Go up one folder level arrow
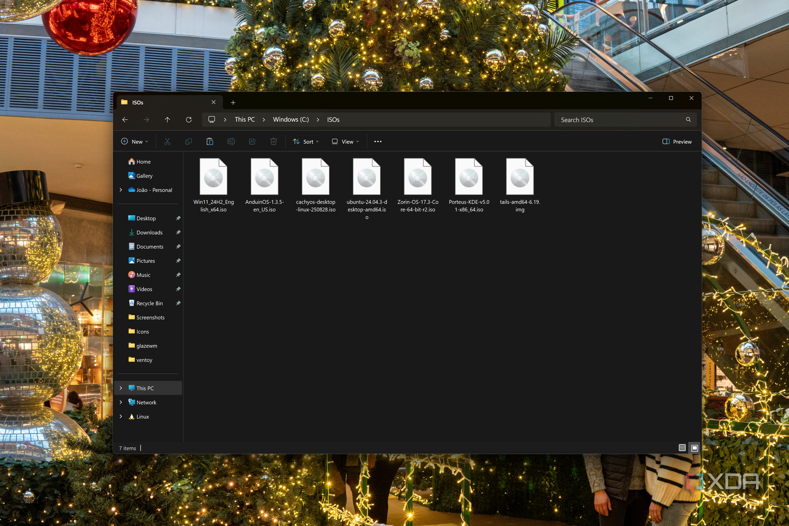The image size is (789, 526). [x=167, y=120]
